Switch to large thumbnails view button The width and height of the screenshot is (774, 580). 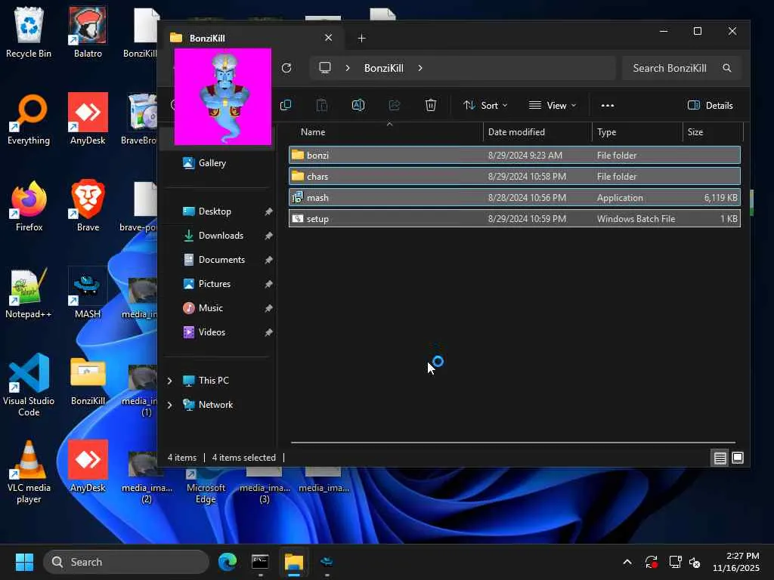(738, 458)
